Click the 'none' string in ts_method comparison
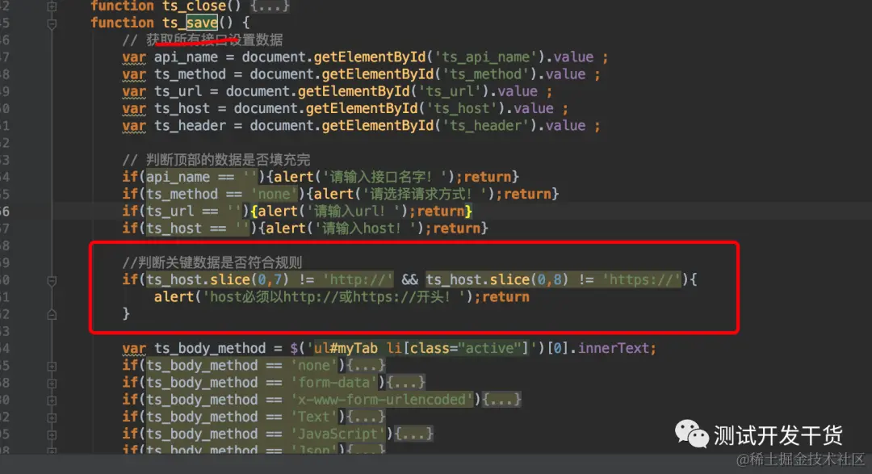The image size is (872, 474). click(275, 195)
